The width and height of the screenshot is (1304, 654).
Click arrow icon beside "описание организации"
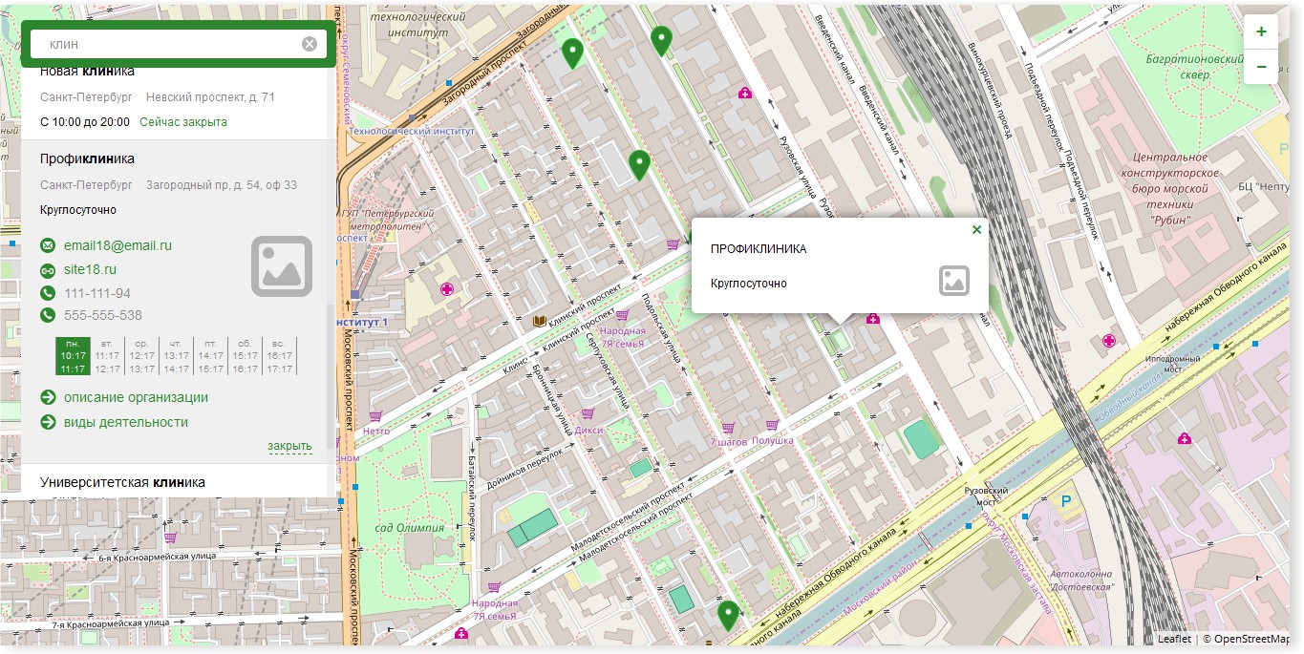click(48, 397)
